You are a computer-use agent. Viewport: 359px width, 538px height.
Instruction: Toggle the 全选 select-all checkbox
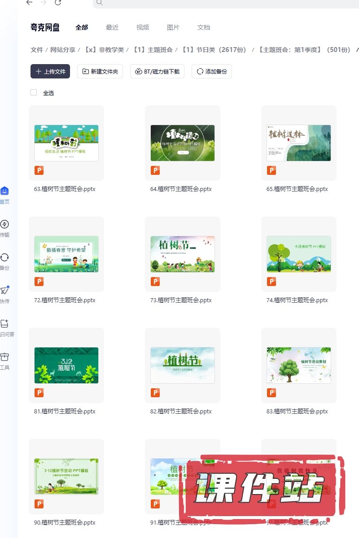pos(34,93)
